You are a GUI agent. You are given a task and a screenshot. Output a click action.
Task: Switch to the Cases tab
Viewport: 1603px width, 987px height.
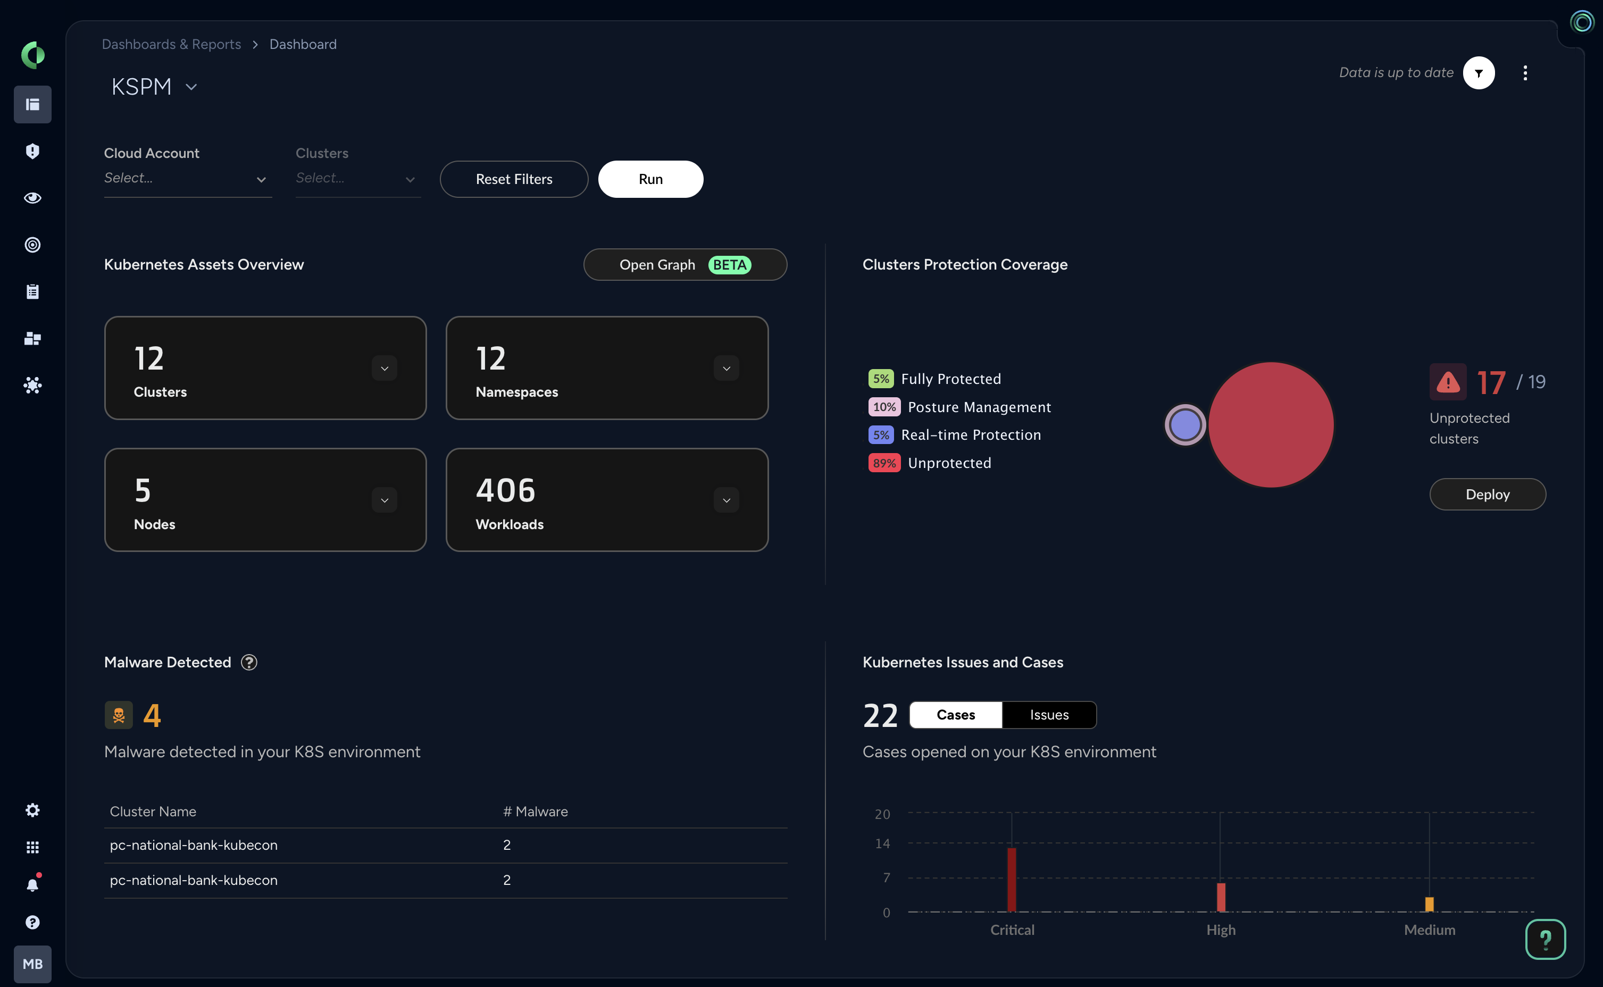[x=955, y=715]
